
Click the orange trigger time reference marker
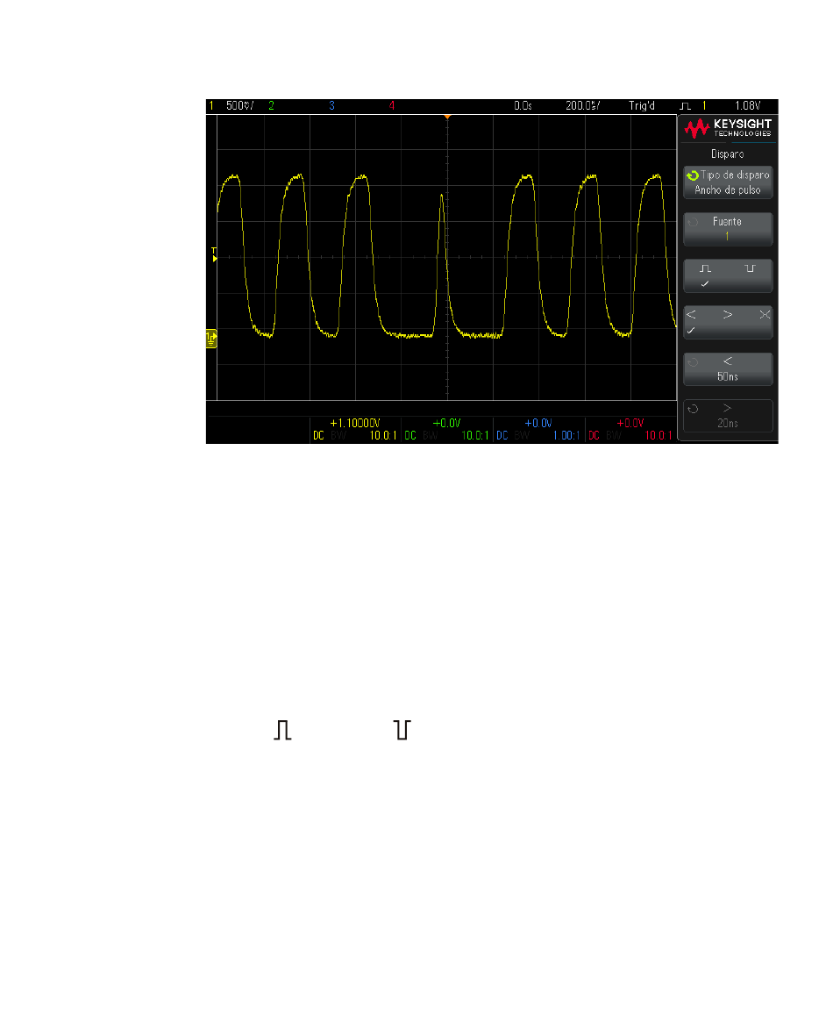pos(447,117)
